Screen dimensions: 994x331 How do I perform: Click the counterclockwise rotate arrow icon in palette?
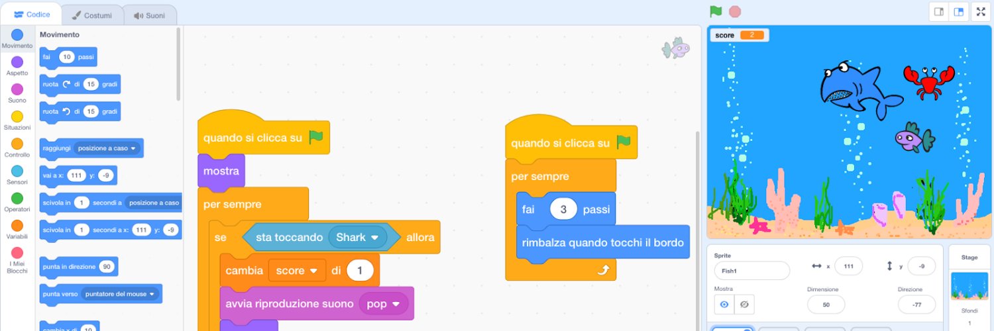click(66, 111)
